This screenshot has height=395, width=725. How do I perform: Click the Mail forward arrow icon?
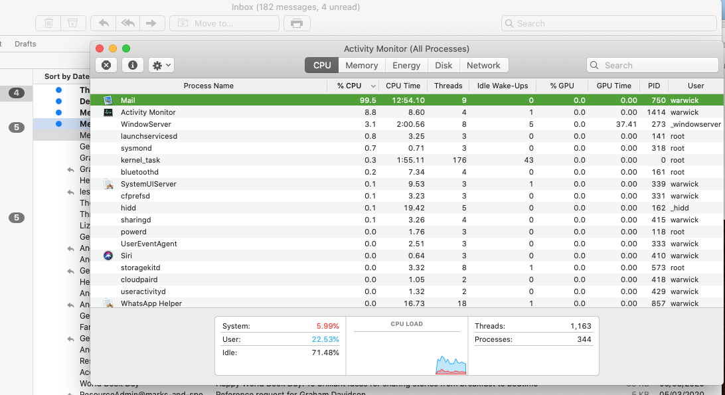tap(151, 23)
